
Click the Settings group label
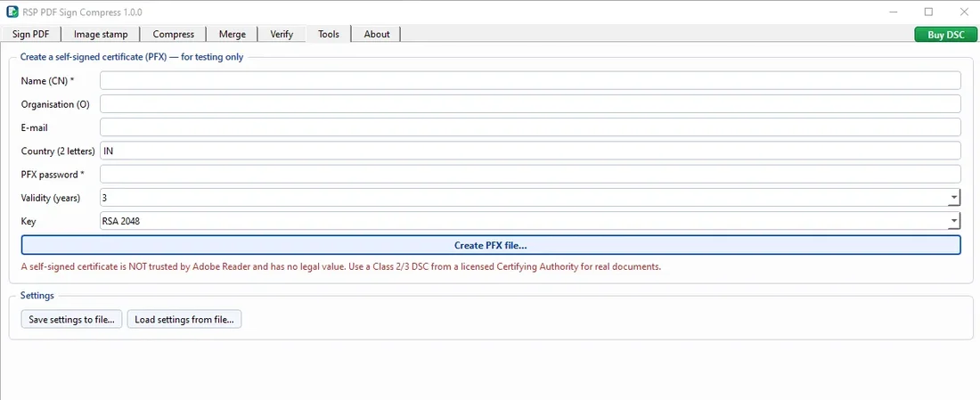click(37, 296)
